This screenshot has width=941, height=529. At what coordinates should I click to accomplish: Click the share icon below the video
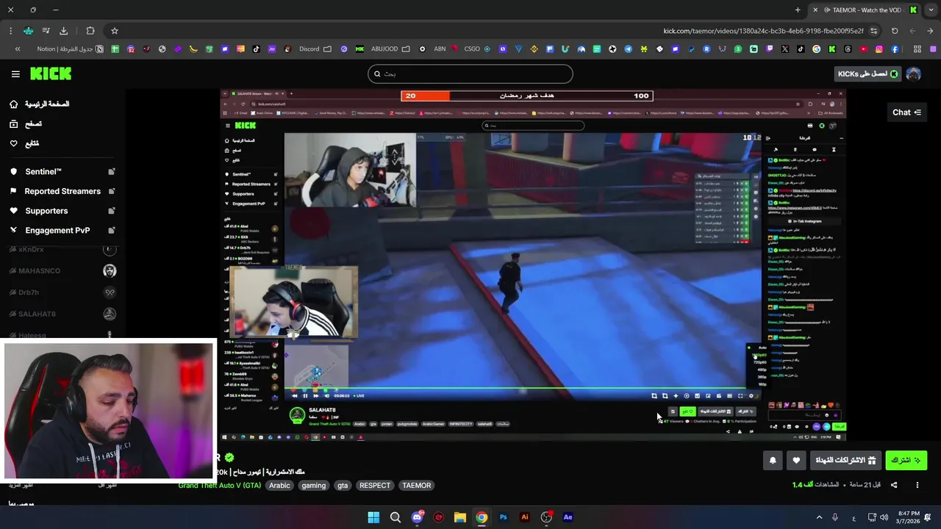(x=894, y=485)
